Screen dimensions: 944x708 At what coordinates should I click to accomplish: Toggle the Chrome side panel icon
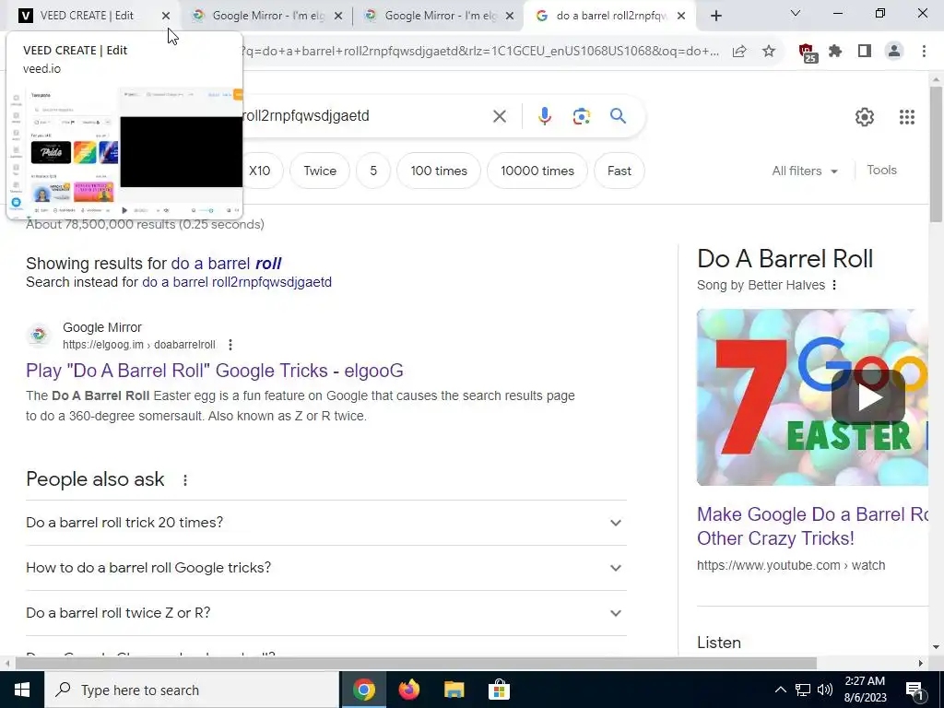(865, 52)
